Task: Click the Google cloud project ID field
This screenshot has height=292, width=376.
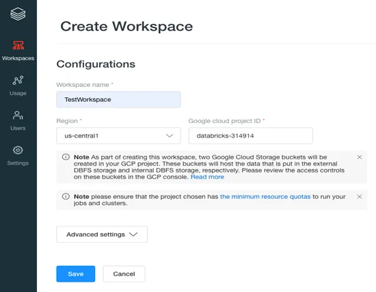Action: 251,136
